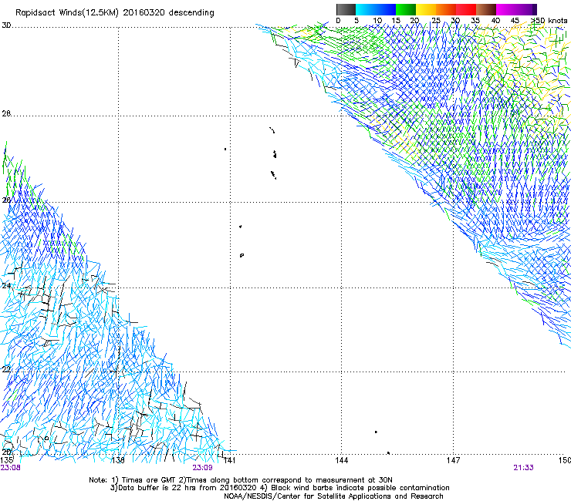571x501 pixels.
Task: Click the purple '21:33' swath time label
Action: 523,468
